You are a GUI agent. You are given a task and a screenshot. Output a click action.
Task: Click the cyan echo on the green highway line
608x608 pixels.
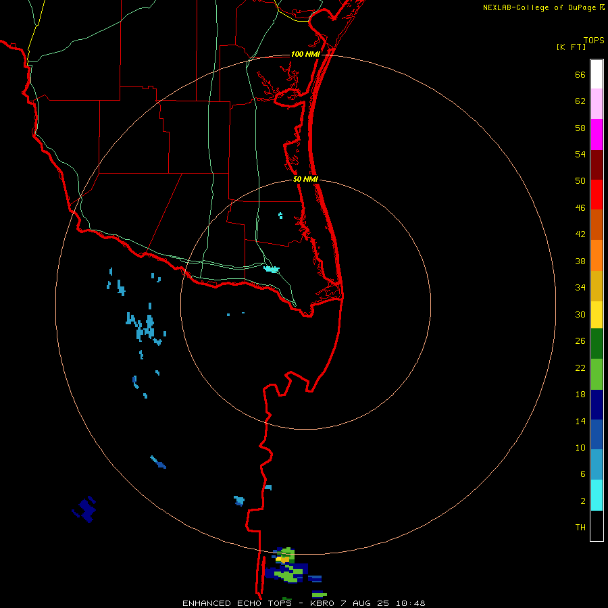(272, 269)
